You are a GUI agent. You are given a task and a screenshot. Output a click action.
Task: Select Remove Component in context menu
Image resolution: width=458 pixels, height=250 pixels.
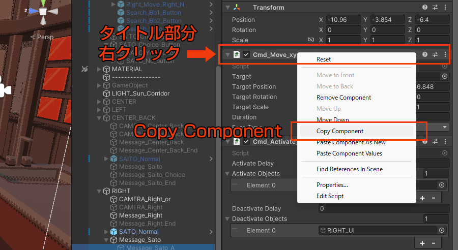tap(343, 98)
